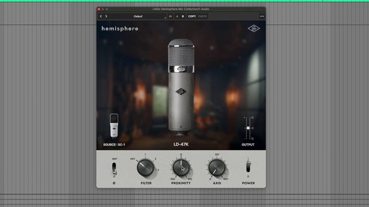Click the OUTPUT label text
This screenshot has height=207, width=369.
click(x=248, y=144)
